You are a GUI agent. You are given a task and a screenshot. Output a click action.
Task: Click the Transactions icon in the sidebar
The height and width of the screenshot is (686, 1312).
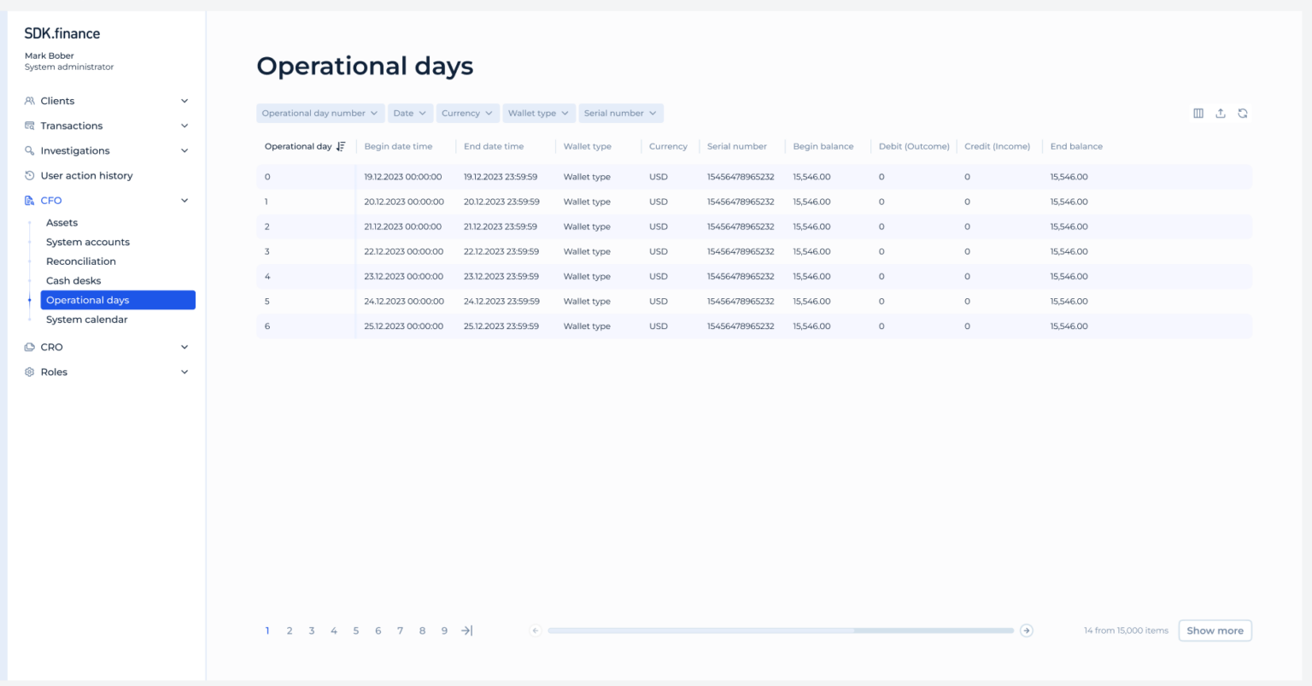tap(28, 126)
